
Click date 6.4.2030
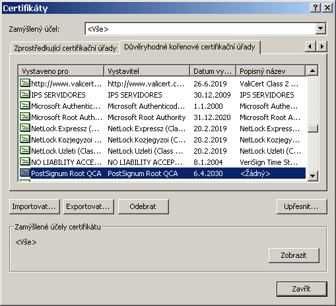pyautogui.click(x=208, y=173)
